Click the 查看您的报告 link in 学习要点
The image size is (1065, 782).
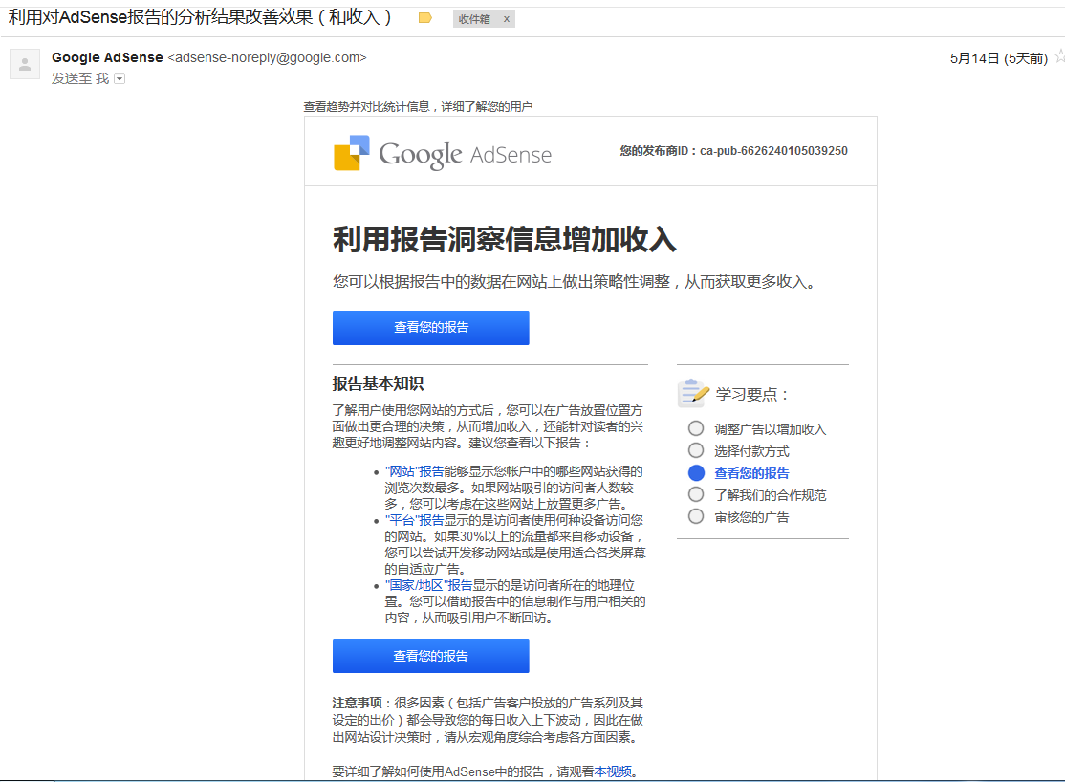pos(751,473)
